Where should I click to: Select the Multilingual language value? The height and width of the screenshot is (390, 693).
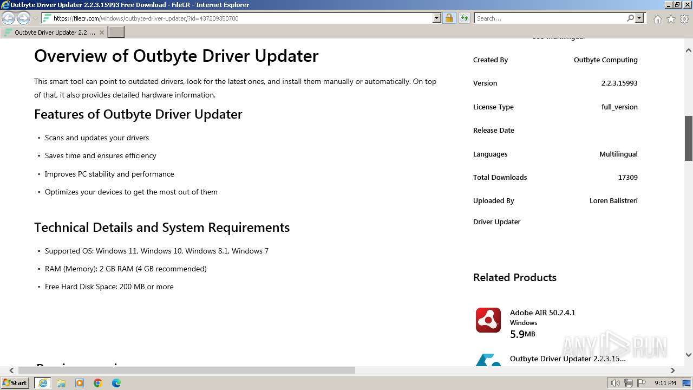click(x=618, y=154)
